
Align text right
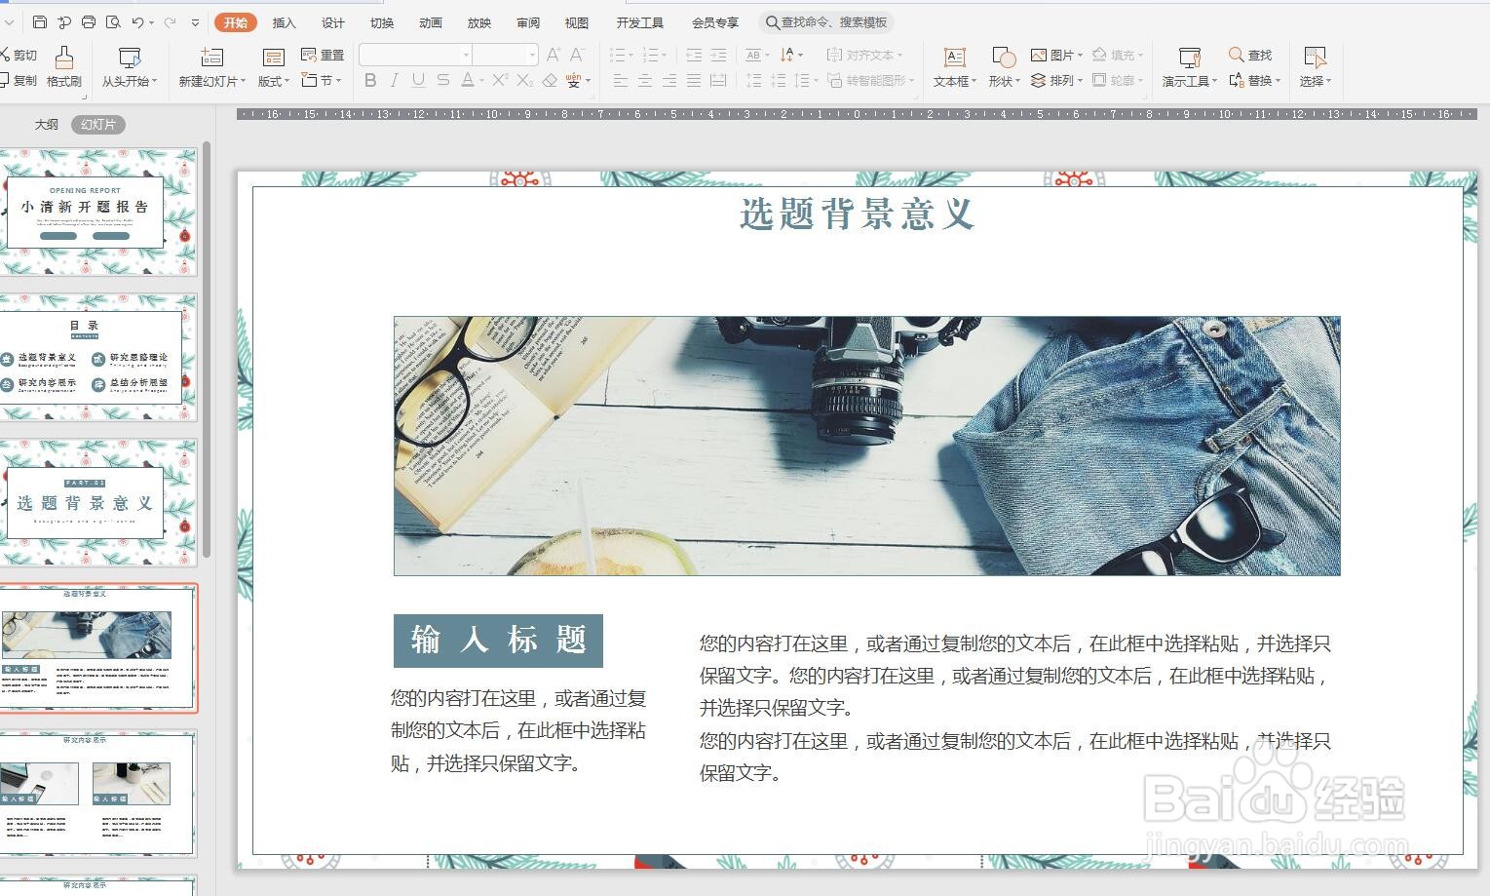click(669, 80)
